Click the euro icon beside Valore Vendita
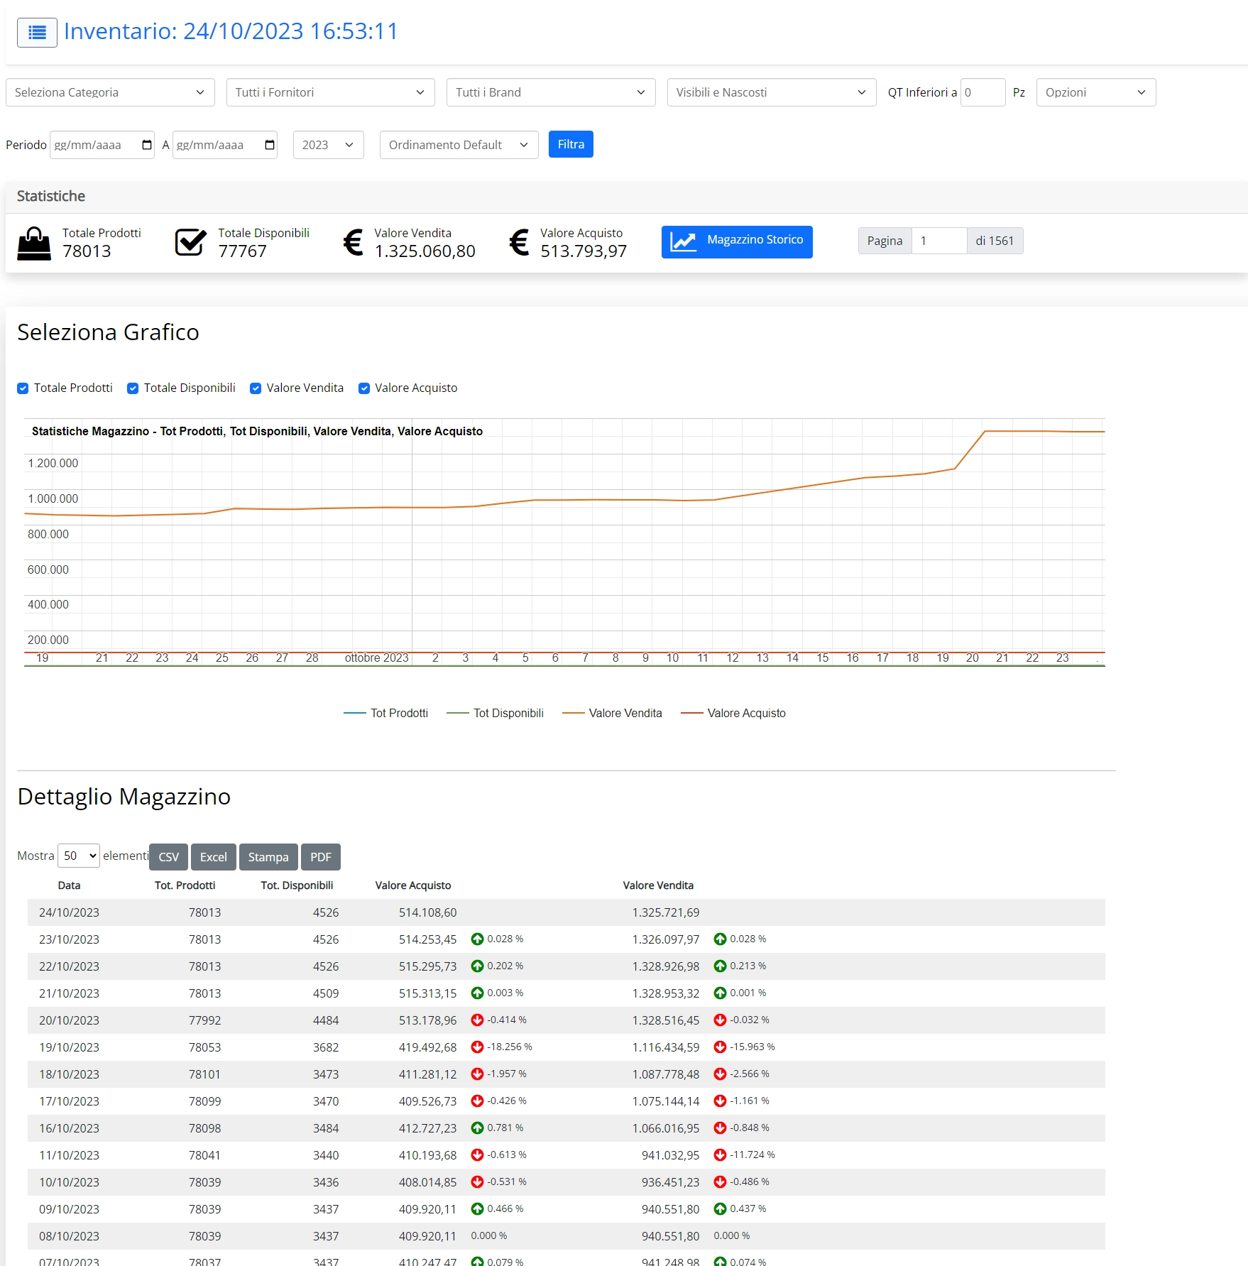Image resolution: width=1248 pixels, height=1266 pixels. (x=353, y=243)
